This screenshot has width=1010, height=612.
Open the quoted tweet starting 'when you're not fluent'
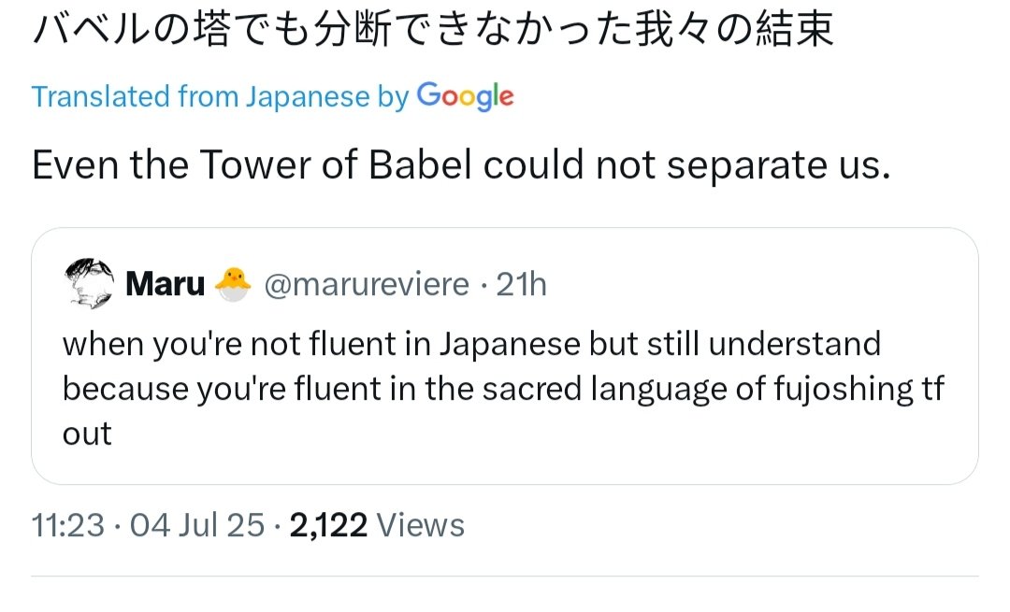(503, 388)
